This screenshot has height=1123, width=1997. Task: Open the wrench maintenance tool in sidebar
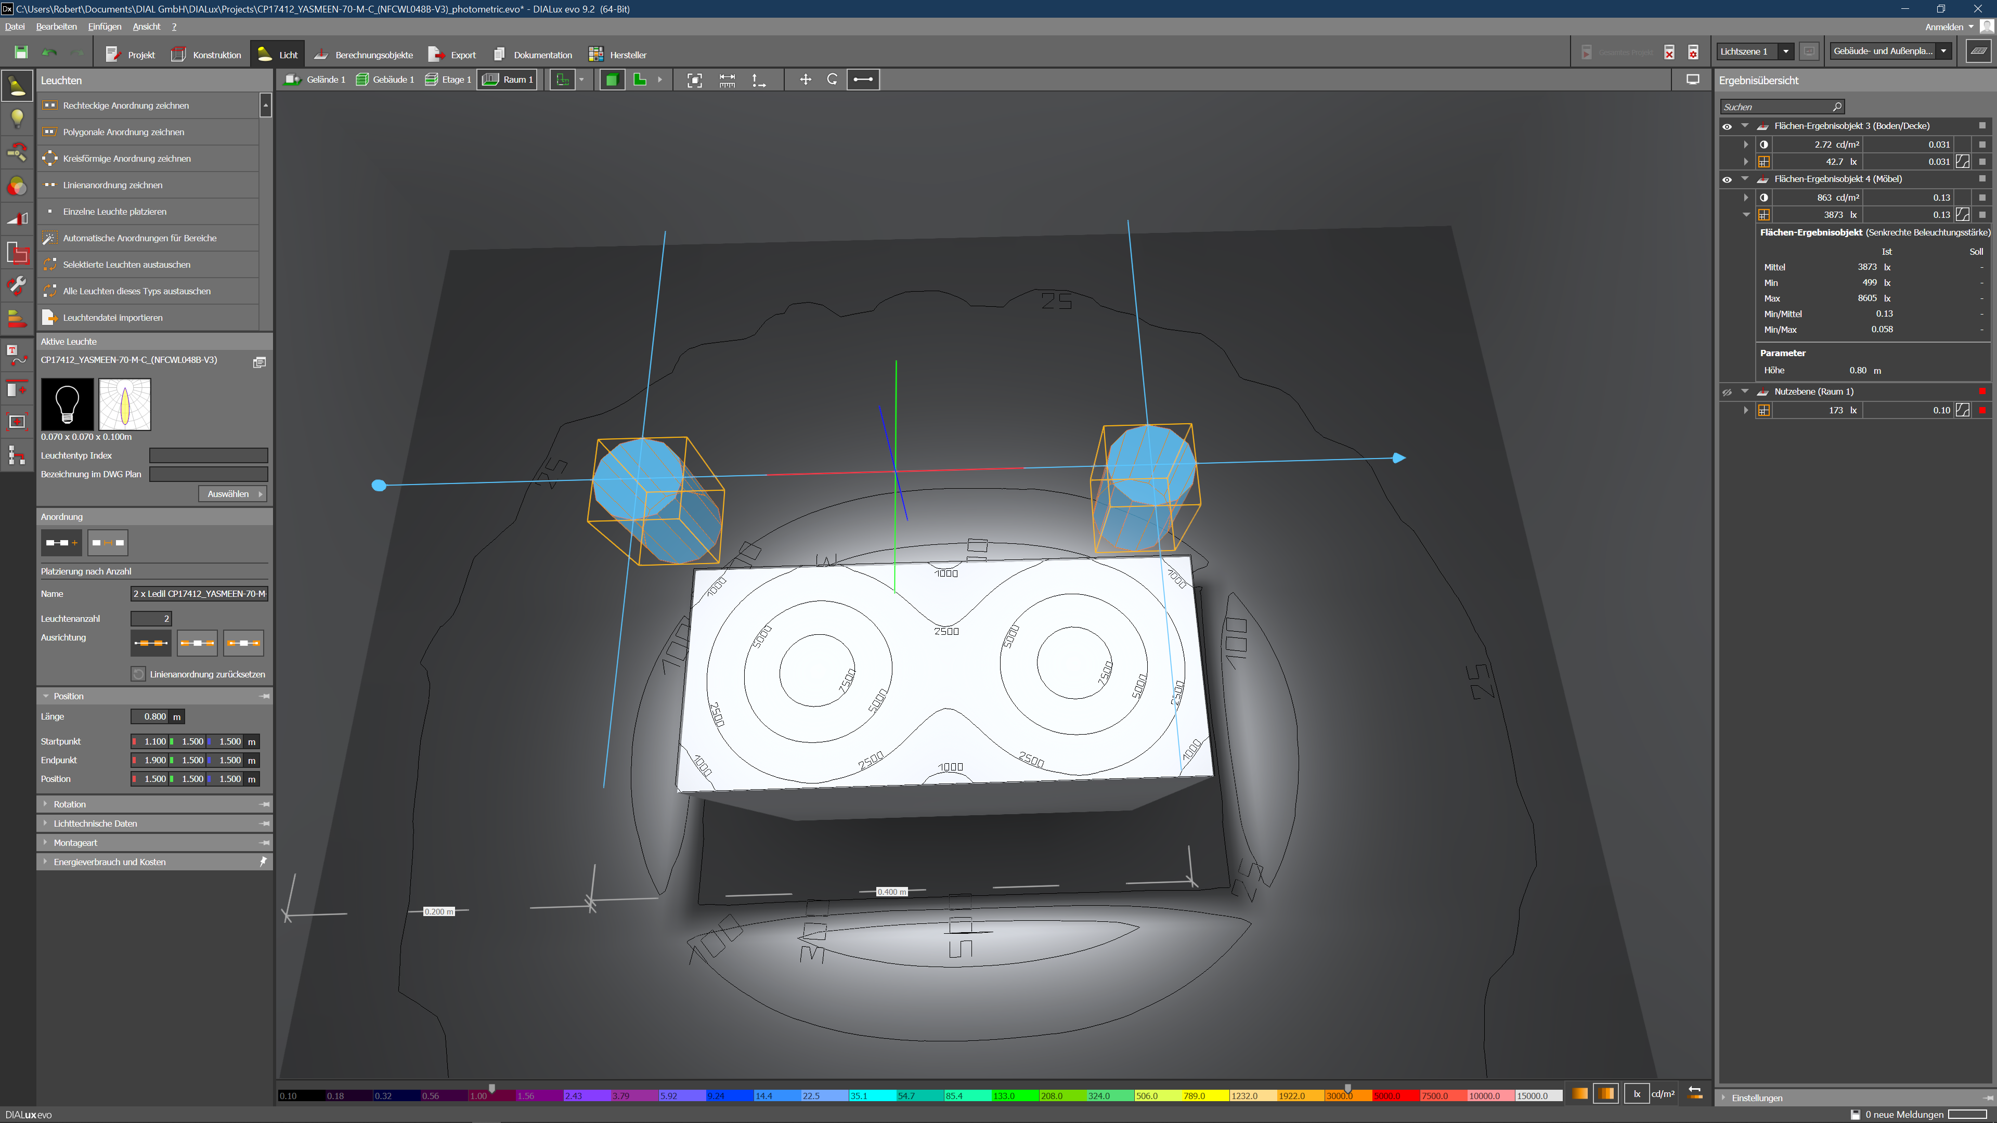point(17,285)
